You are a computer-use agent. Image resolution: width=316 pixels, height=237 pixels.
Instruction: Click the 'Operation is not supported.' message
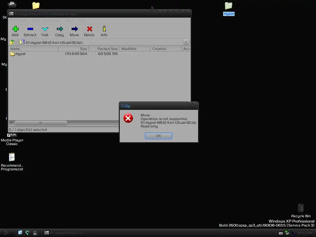[164, 119]
